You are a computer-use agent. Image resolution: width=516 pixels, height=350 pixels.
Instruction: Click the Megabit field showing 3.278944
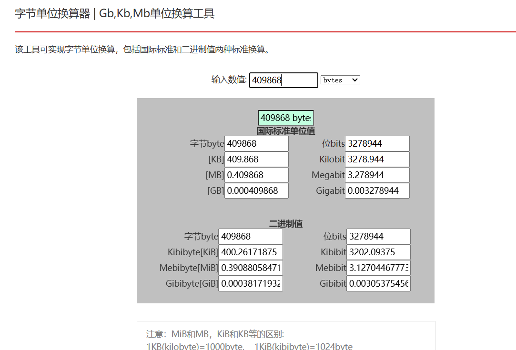pyautogui.click(x=377, y=175)
